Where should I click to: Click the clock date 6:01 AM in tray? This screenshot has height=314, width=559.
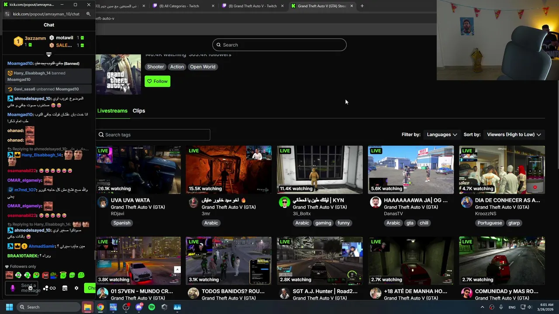click(x=545, y=307)
